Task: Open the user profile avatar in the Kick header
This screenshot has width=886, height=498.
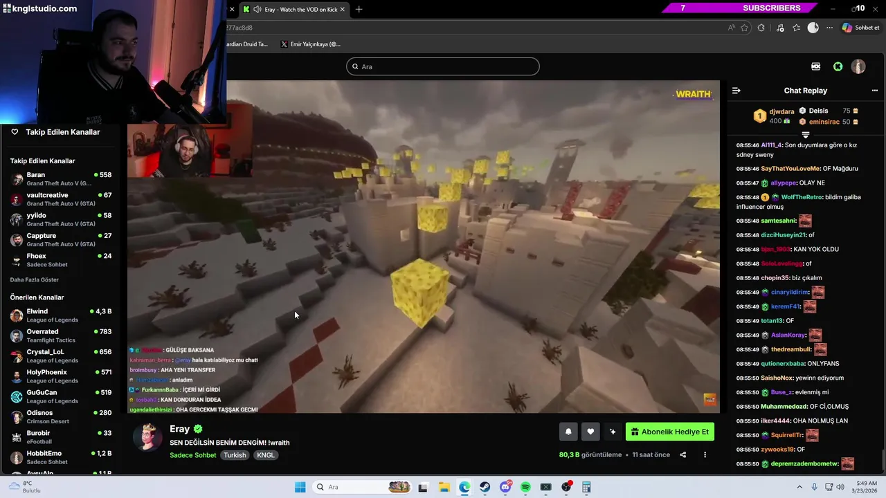Action: [x=858, y=66]
